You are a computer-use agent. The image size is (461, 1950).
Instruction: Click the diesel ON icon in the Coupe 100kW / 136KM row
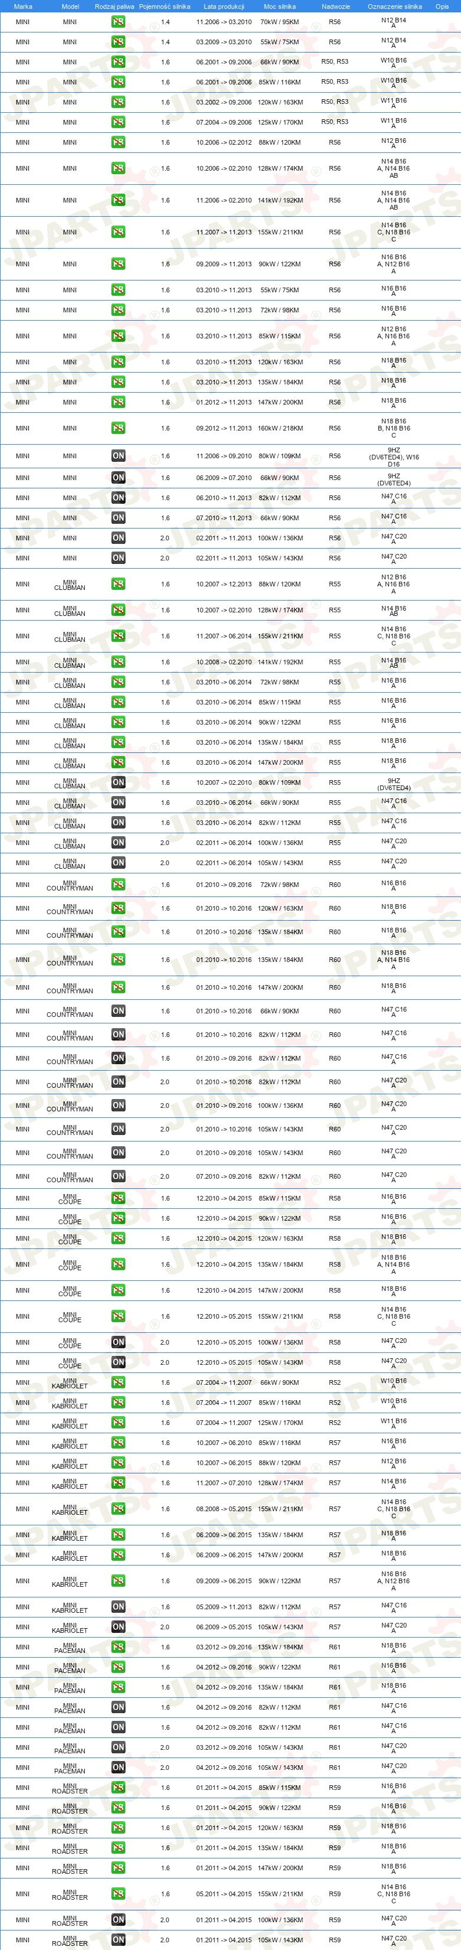pyautogui.click(x=118, y=1343)
